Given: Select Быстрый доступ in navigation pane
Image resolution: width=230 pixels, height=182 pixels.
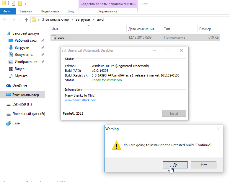Looking at the screenshot, I should pyautogui.click(x=26, y=33).
